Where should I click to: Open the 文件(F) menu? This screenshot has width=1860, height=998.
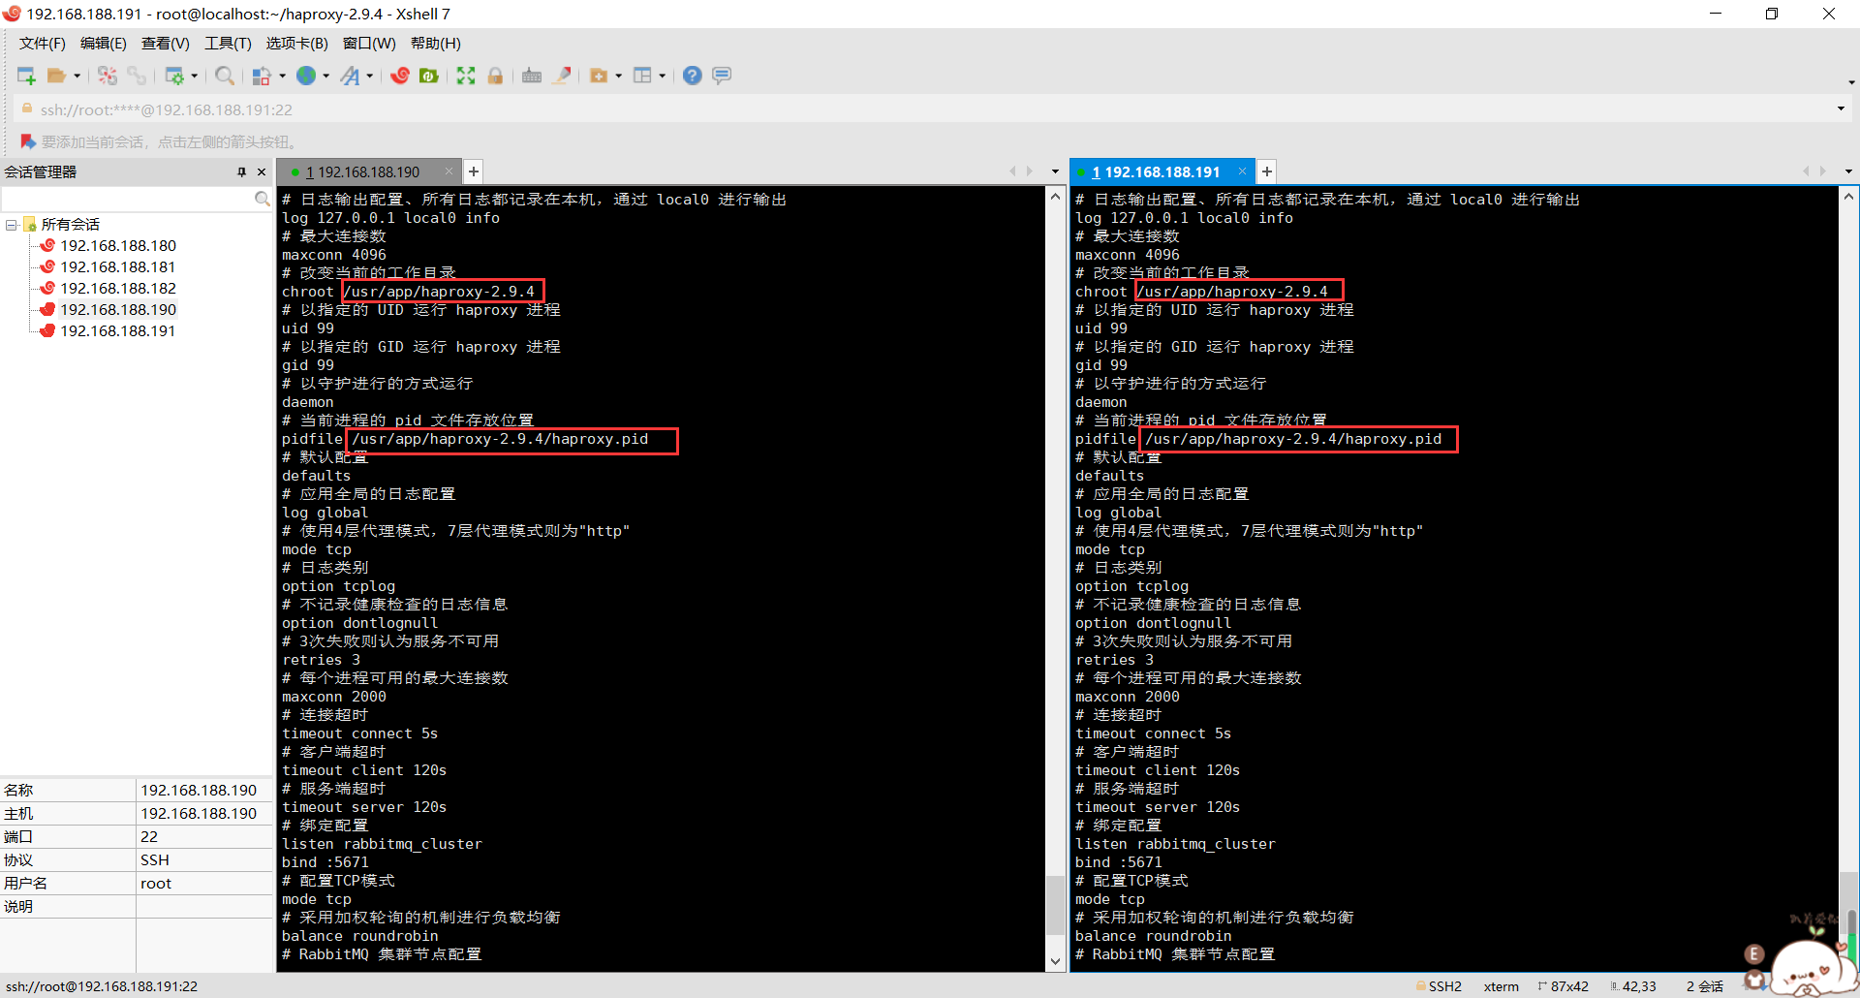pyautogui.click(x=43, y=44)
